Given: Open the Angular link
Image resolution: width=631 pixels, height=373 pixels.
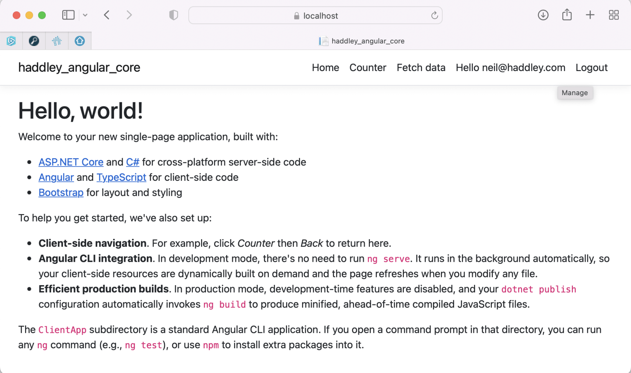Looking at the screenshot, I should [56, 177].
